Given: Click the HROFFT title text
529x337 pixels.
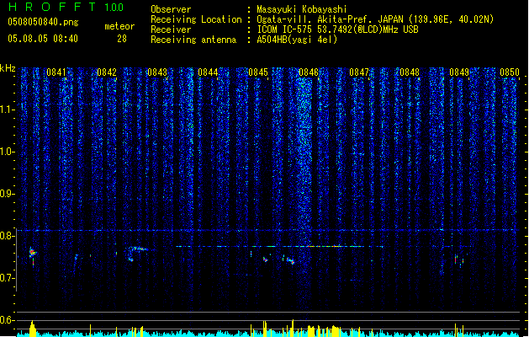Looking at the screenshot, I should point(51,7).
